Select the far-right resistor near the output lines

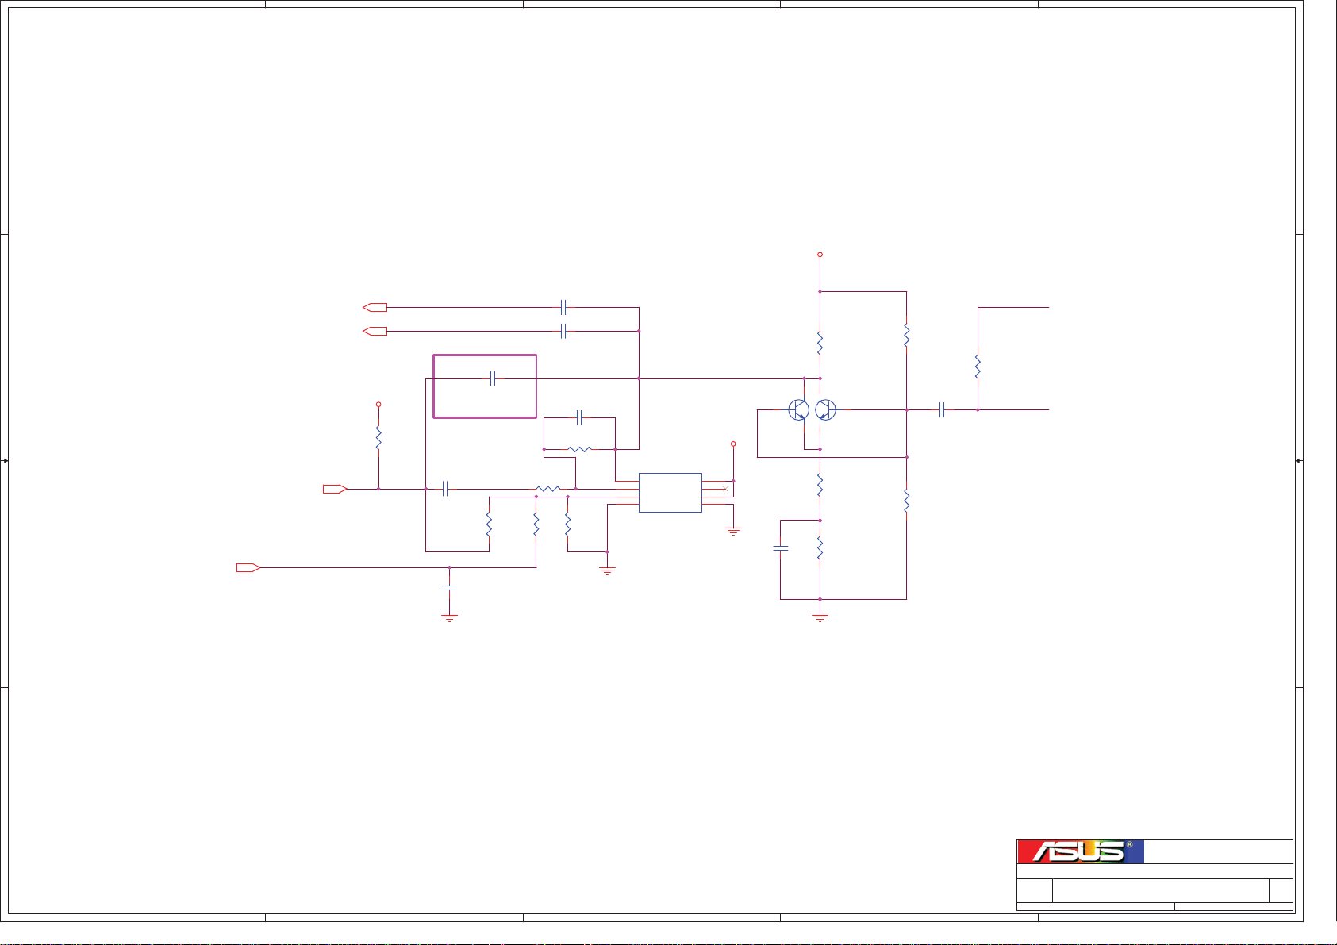[x=978, y=367]
